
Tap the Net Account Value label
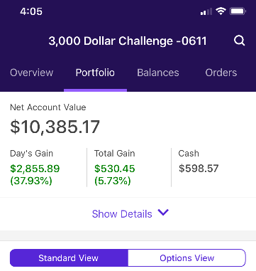[x=48, y=107]
